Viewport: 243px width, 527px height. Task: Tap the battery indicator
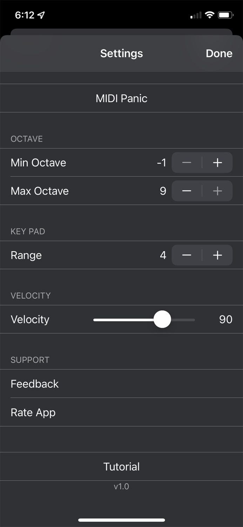[226, 15]
